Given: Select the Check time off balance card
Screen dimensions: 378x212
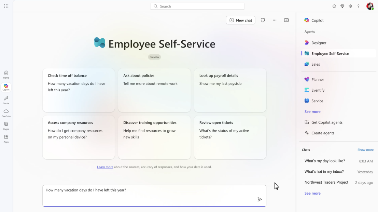Looking at the screenshot, I should (x=79, y=90).
